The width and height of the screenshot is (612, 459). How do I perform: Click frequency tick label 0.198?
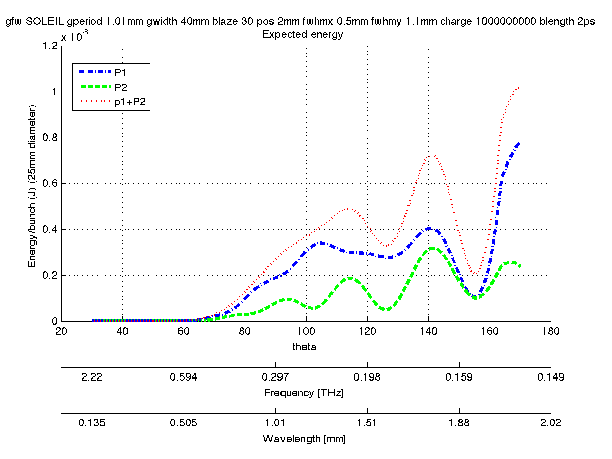[367, 377]
